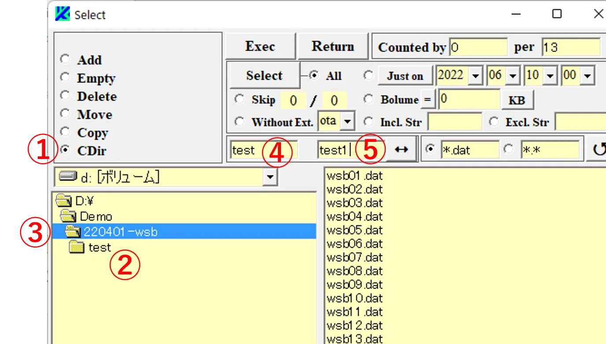Select file wsb03.dat in list
This screenshot has height=344, width=606.
[x=355, y=203]
